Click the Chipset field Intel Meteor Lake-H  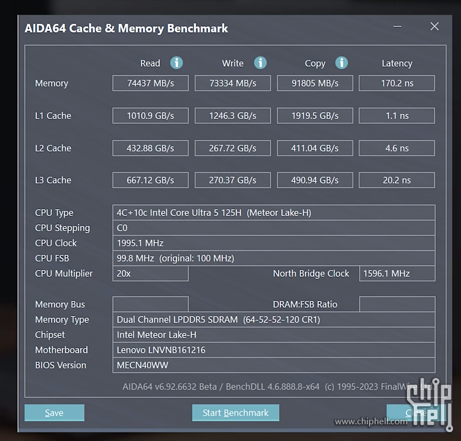click(274, 335)
